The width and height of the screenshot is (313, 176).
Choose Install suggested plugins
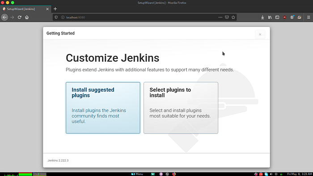point(103,108)
